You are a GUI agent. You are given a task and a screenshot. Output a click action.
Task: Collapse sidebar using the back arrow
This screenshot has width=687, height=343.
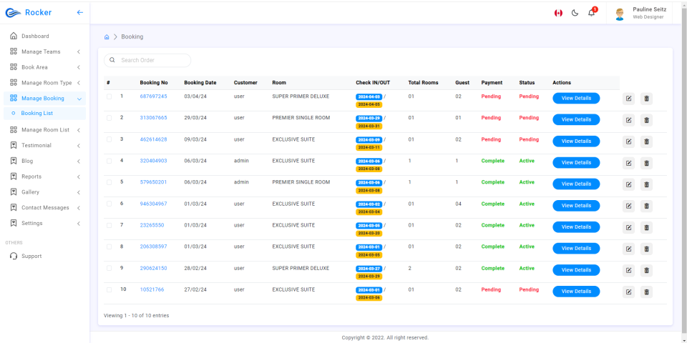coord(79,12)
